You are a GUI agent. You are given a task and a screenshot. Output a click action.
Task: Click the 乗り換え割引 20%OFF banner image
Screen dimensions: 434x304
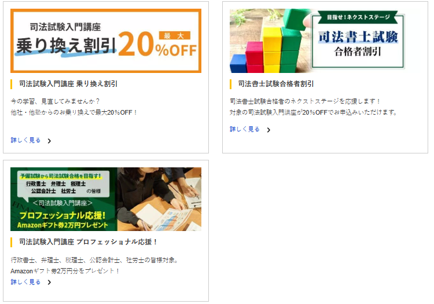tap(106, 41)
